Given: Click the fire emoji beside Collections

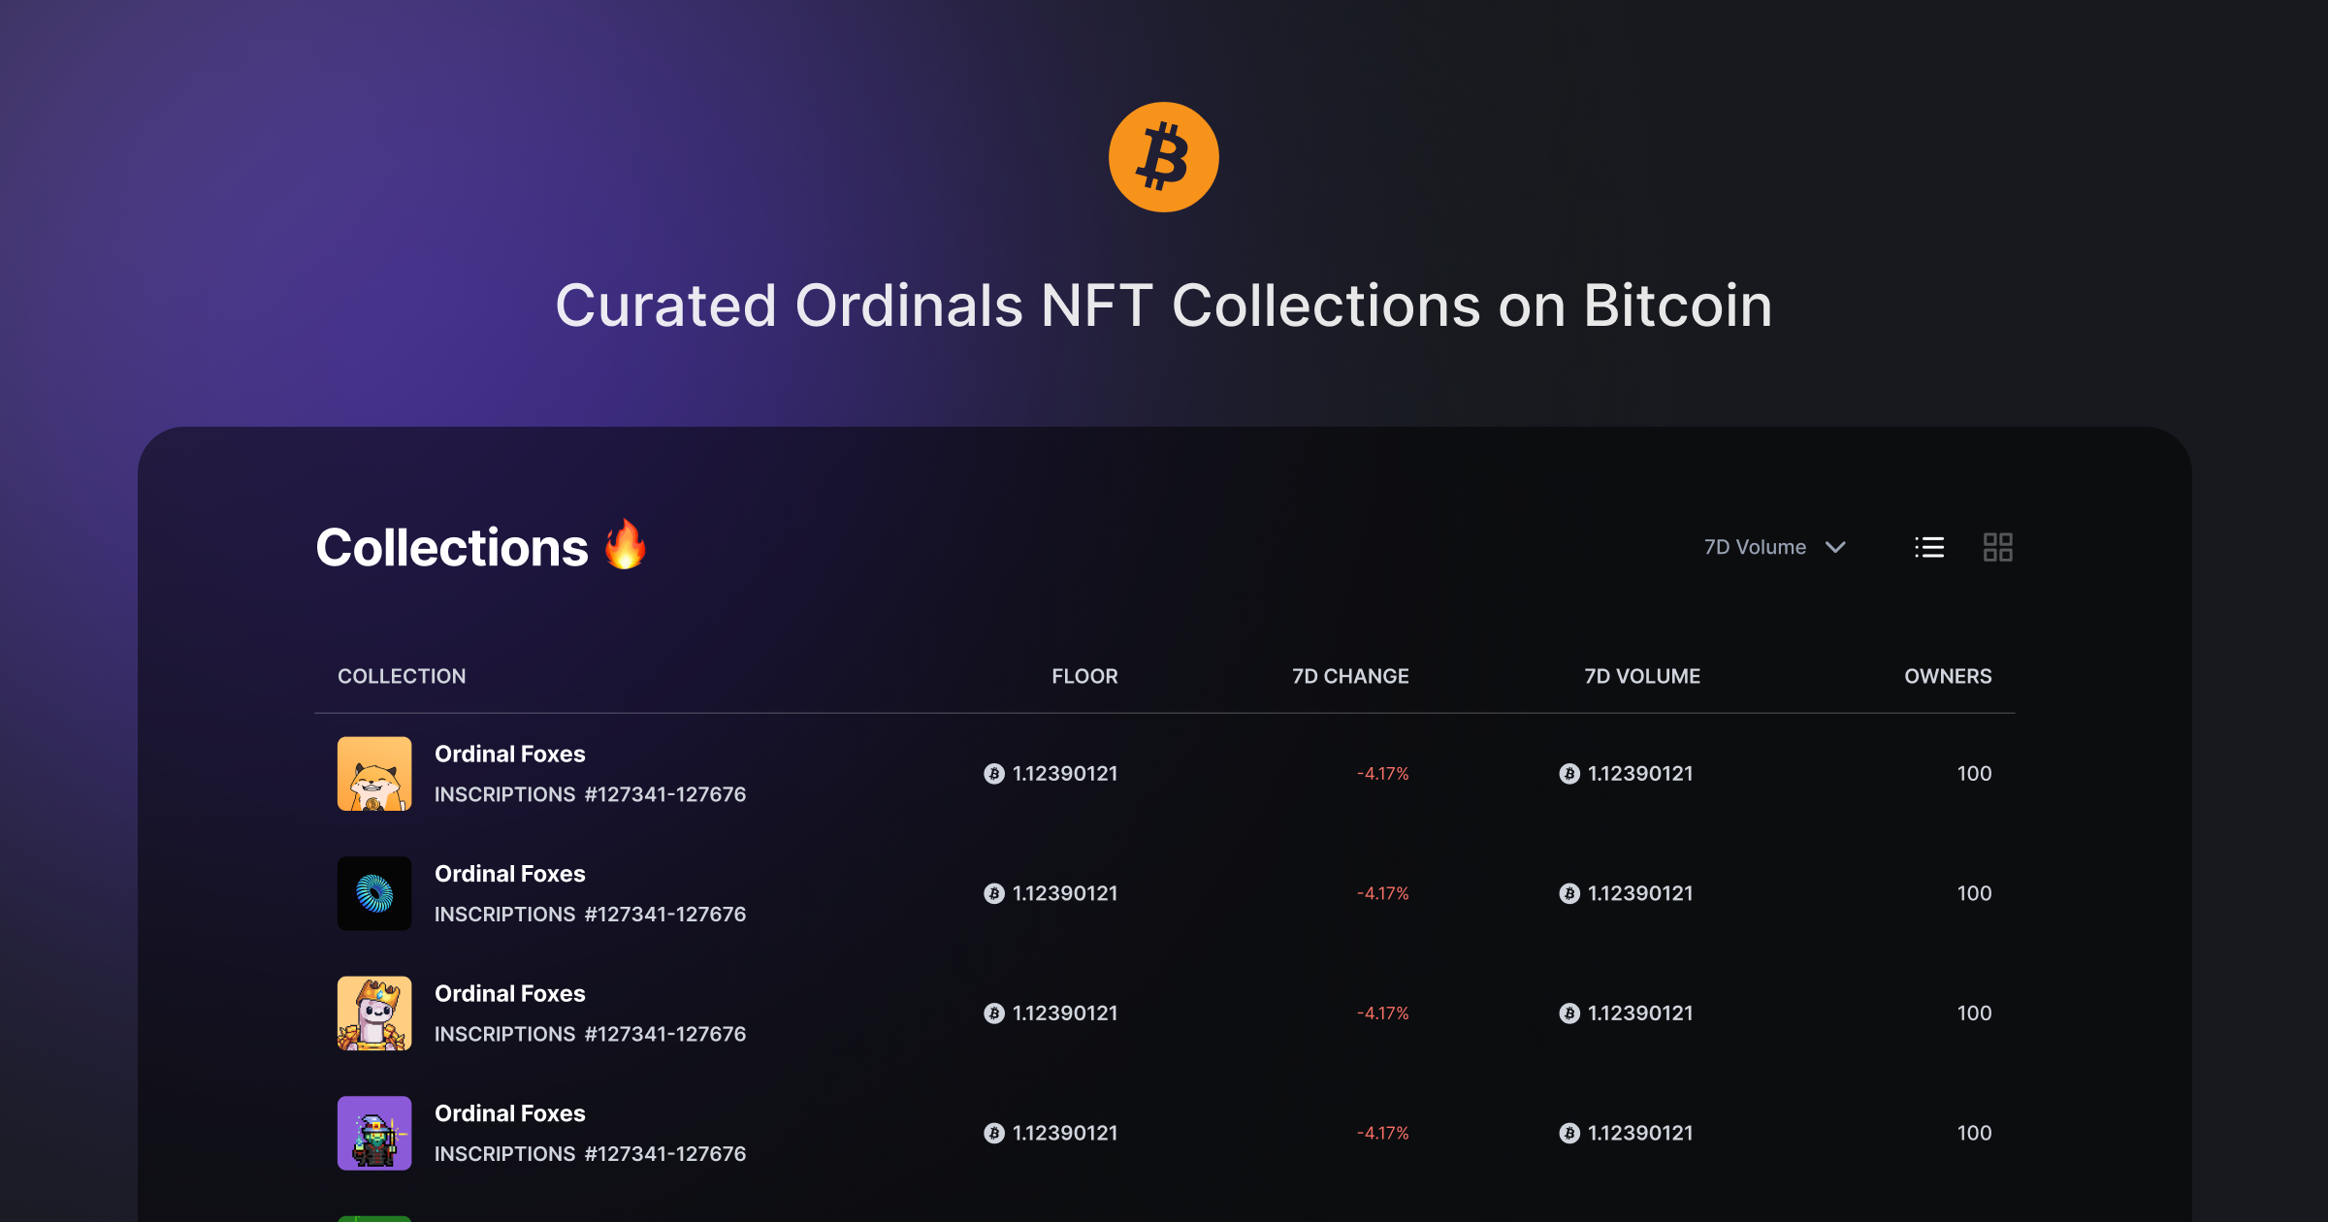Looking at the screenshot, I should [x=626, y=544].
